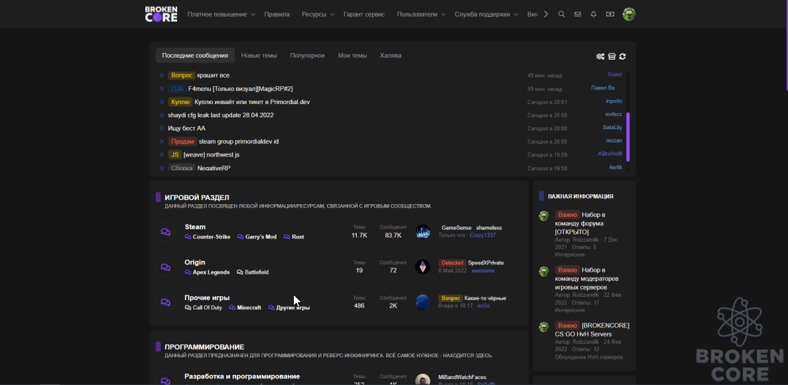The width and height of the screenshot is (788, 385).
Task: Click the Steam forum chat-bubble icon
Action: [x=165, y=232]
